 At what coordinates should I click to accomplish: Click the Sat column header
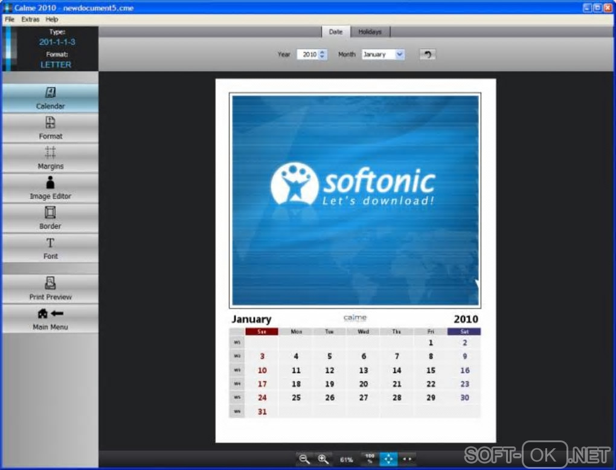tap(464, 332)
